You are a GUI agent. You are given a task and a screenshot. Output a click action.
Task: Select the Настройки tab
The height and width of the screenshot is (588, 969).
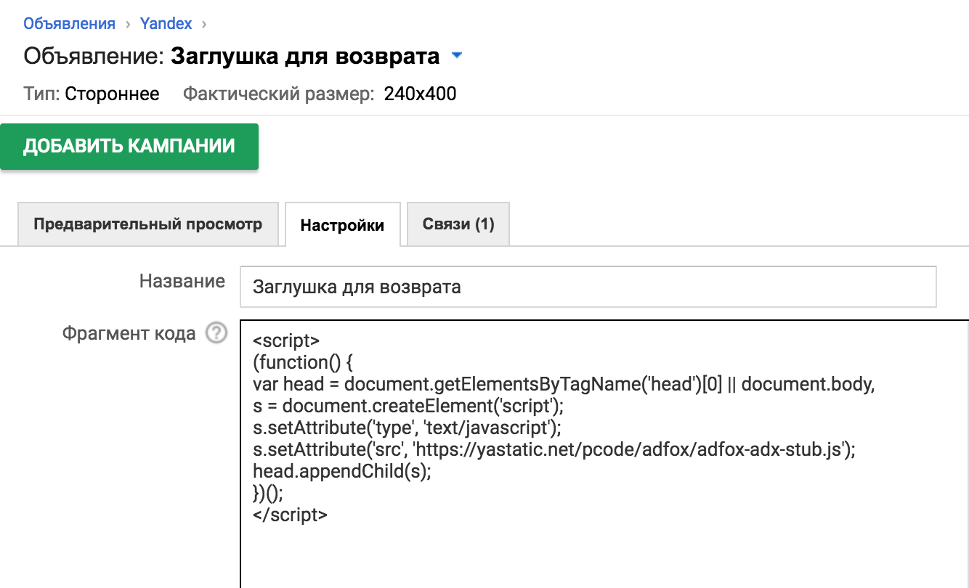342,225
